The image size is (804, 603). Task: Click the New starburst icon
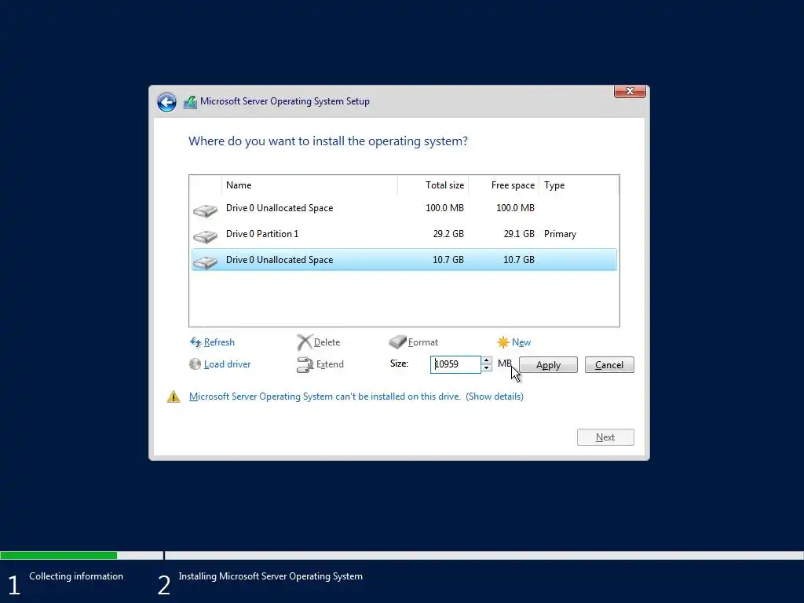point(503,342)
